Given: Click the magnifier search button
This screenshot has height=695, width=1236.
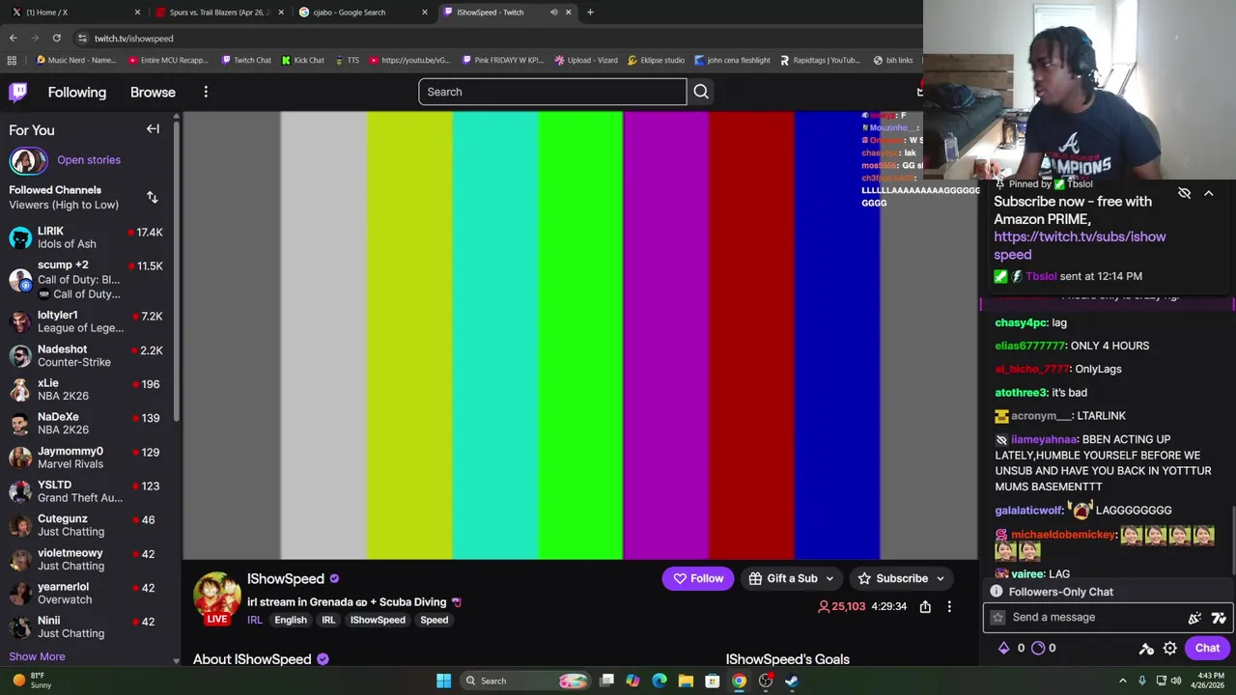Looking at the screenshot, I should point(701,92).
